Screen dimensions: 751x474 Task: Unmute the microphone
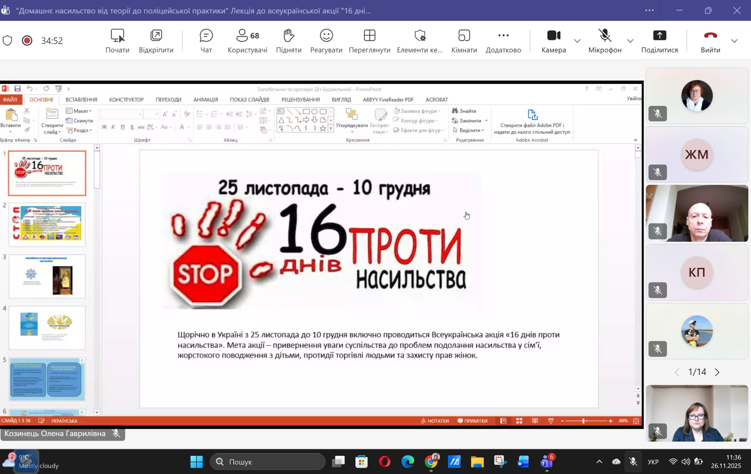pyautogui.click(x=604, y=35)
